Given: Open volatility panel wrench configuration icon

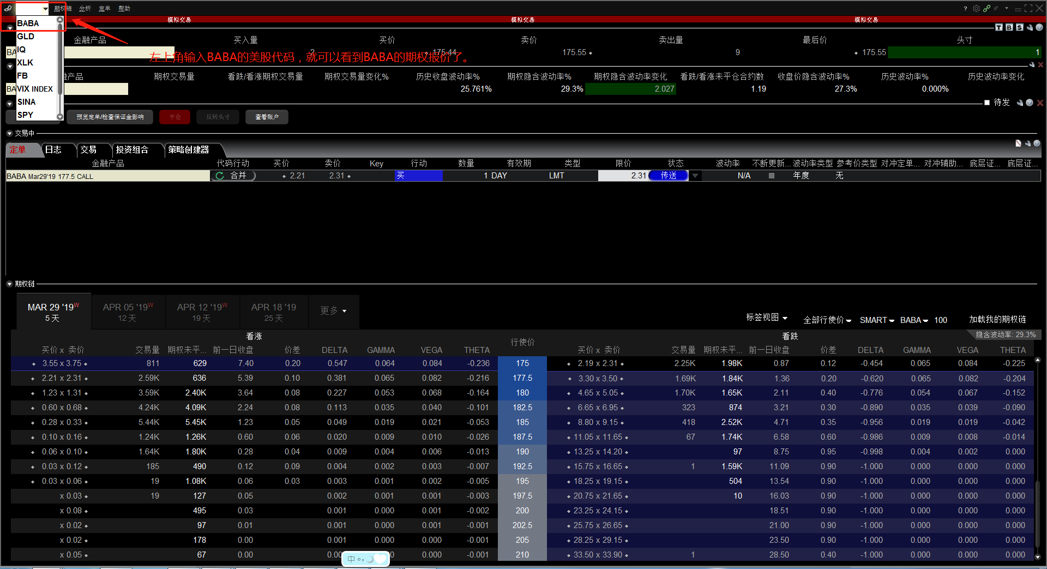Looking at the screenshot, I should [x=1032, y=64].
